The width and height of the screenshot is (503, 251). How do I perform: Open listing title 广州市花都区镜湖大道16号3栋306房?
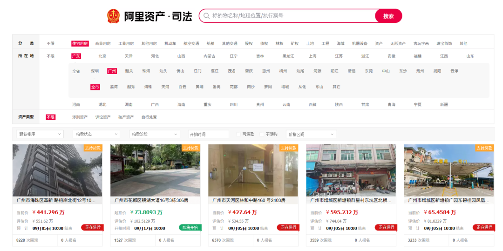[x=151, y=200]
